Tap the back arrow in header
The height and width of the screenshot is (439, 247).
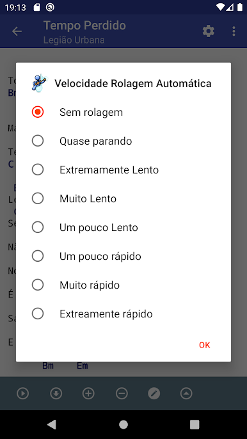point(17,31)
